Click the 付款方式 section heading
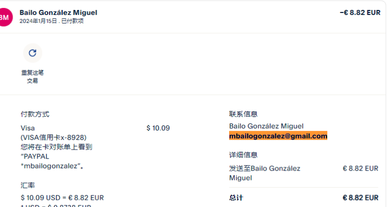The height and width of the screenshot is (207, 388). [35, 114]
